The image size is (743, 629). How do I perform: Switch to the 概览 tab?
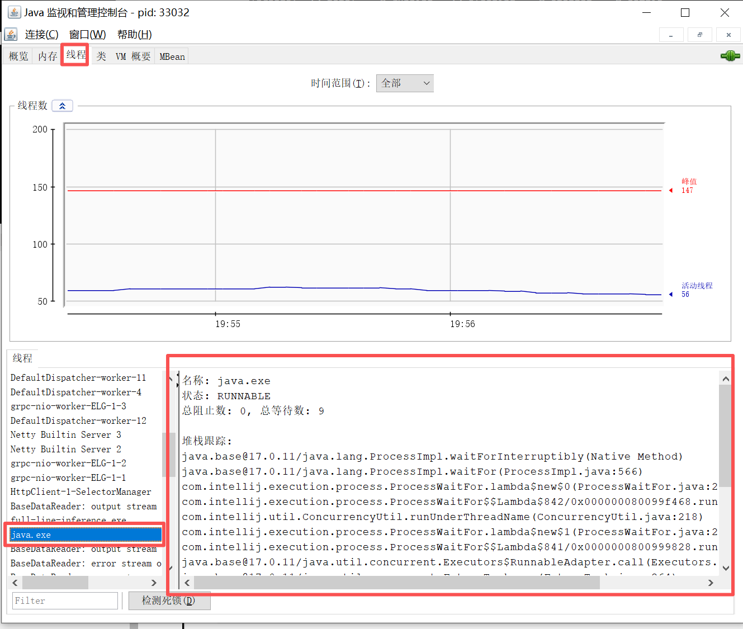pyautogui.click(x=18, y=56)
